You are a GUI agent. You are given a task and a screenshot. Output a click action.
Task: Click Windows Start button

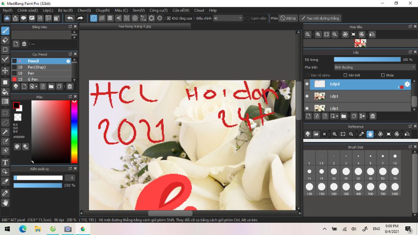coord(7,229)
